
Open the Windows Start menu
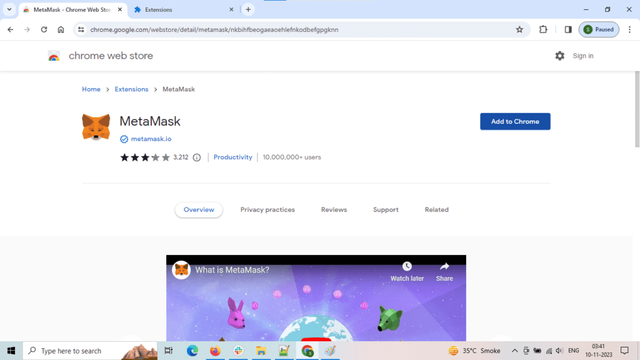point(11,351)
